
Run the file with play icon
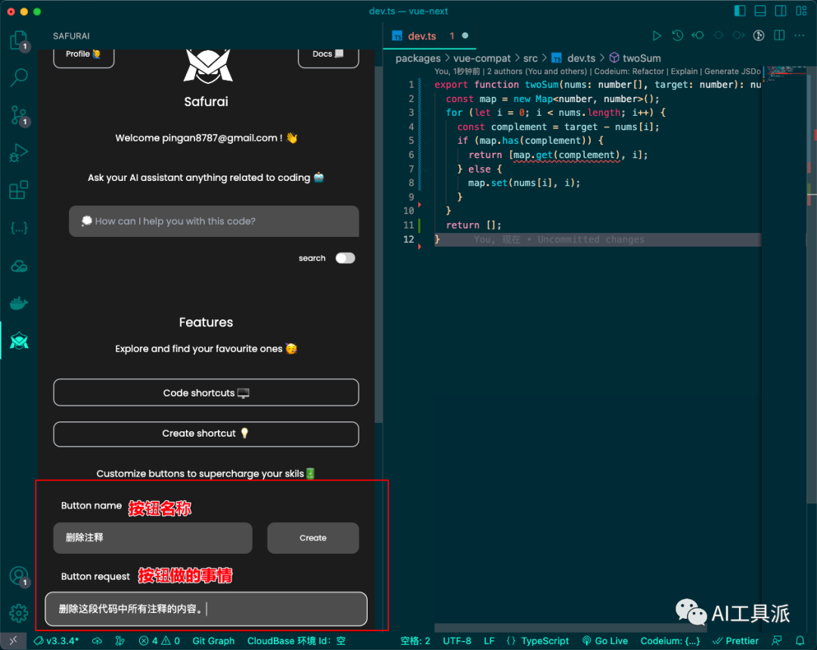[657, 36]
